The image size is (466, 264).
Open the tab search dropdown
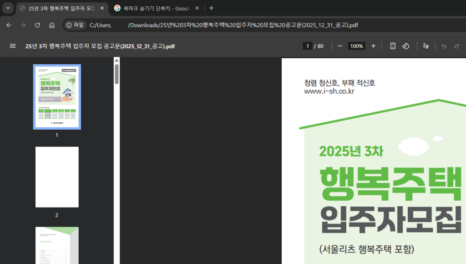coord(7,8)
